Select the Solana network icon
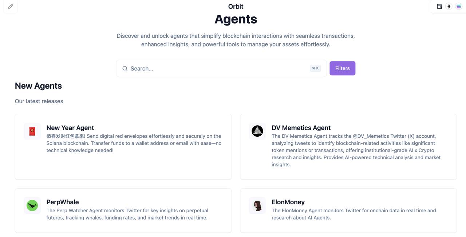 459,7
